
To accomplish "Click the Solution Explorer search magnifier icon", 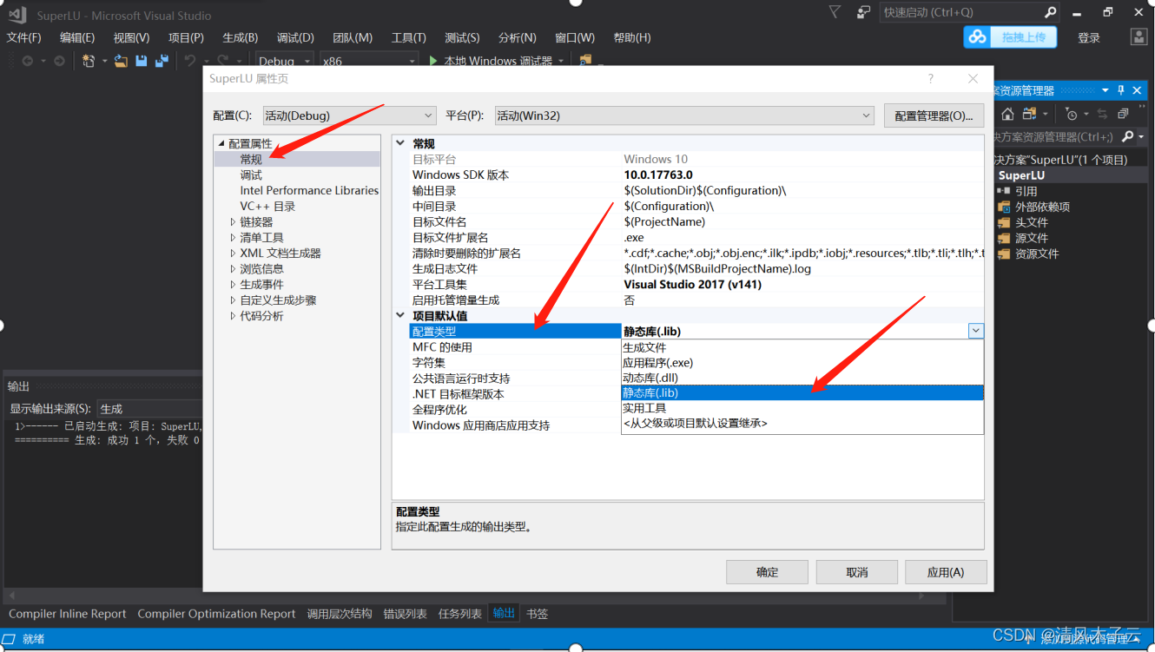I will tap(1127, 136).
